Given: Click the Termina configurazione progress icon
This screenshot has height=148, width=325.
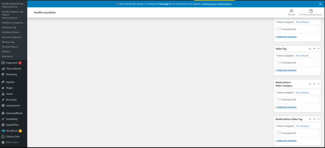Looking at the screenshot, I should click(311, 11).
